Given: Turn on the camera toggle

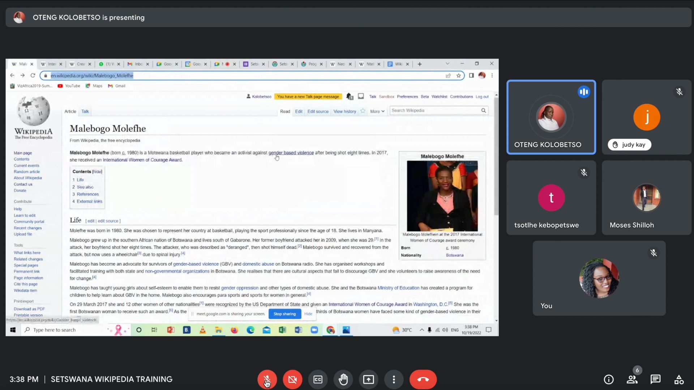Looking at the screenshot, I should coord(292,380).
